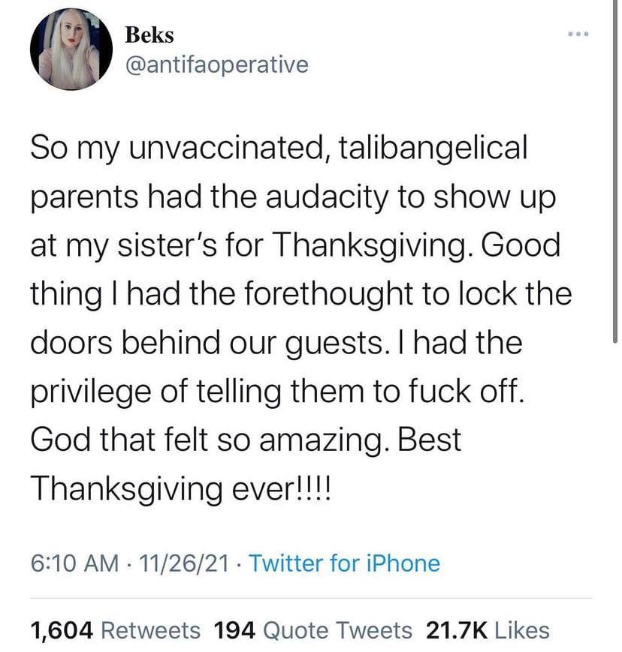The height and width of the screenshot is (652, 622).
Task: Show the 194 Quote Tweets
Action: pos(313,630)
